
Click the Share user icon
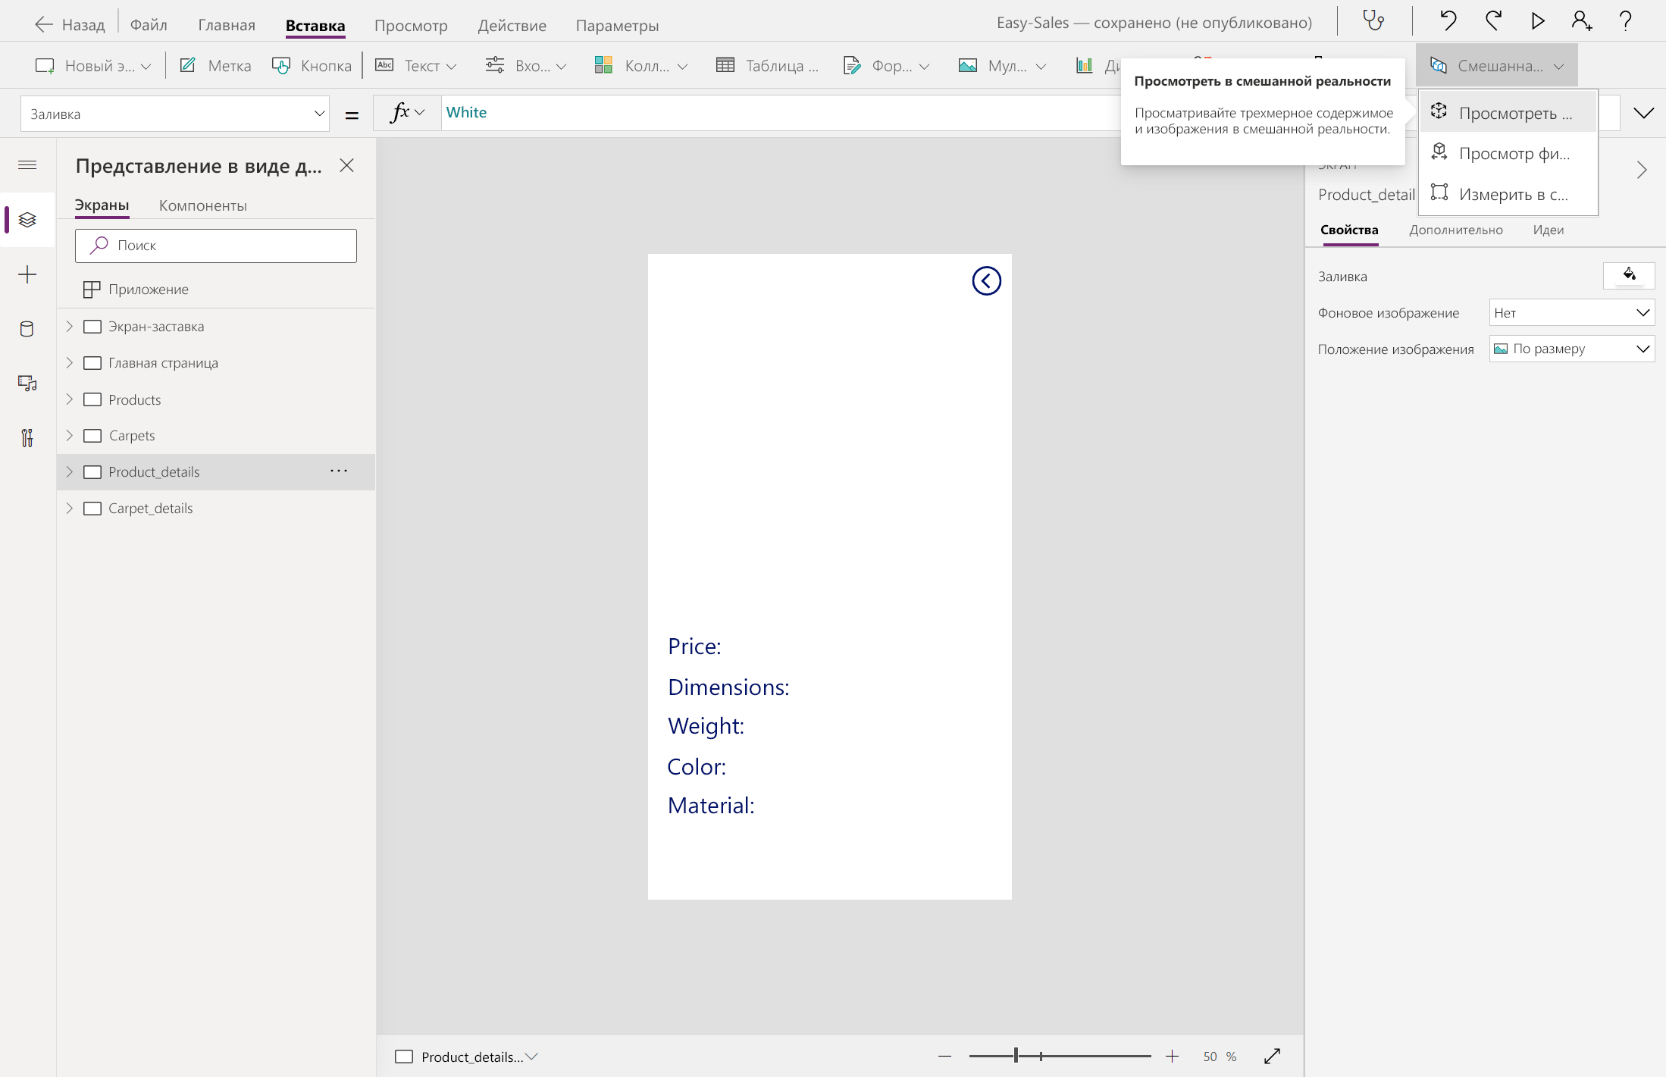coord(1581,20)
